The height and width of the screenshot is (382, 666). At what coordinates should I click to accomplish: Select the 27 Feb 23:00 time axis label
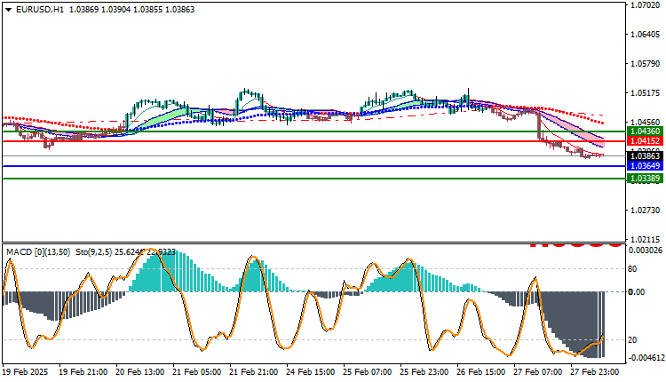pyautogui.click(x=595, y=372)
